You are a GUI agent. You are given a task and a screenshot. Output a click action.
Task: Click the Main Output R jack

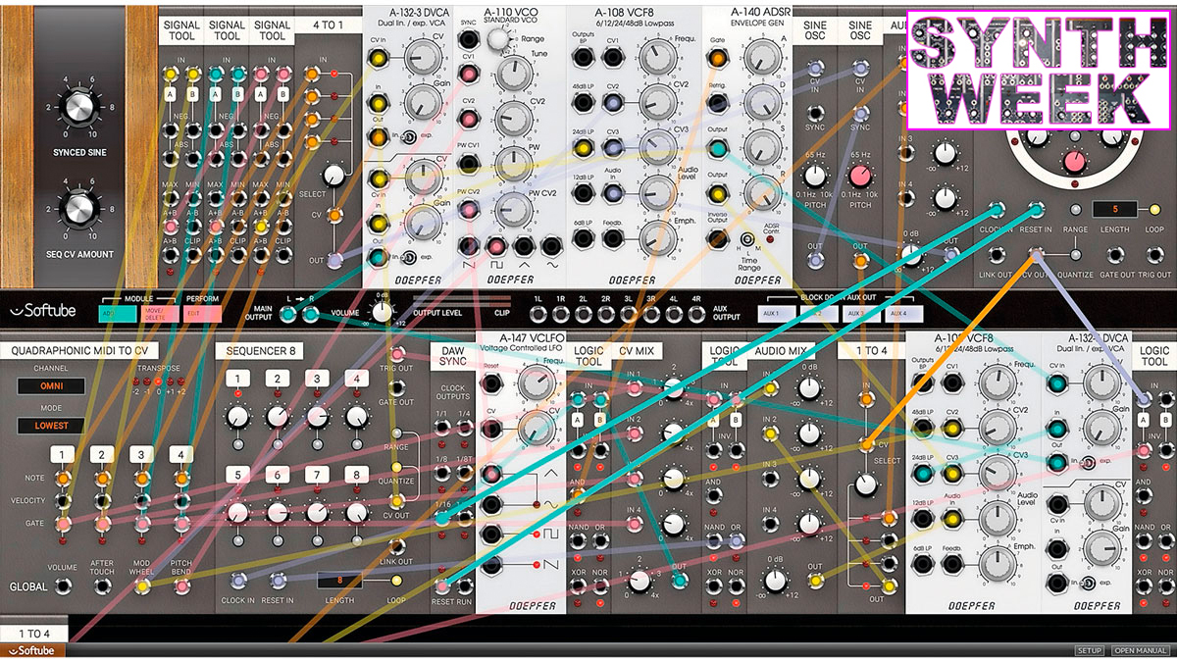pyautogui.click(x=311, y=314)
